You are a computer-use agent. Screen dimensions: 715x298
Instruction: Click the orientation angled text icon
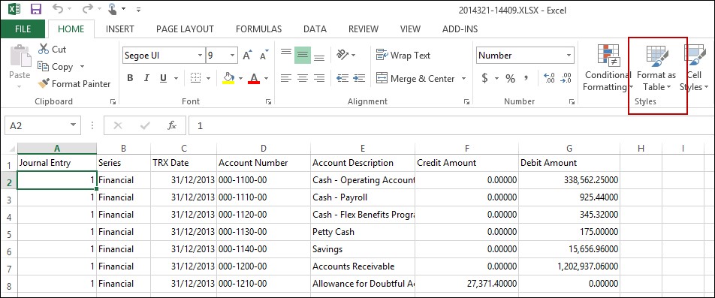click(342, 55)
